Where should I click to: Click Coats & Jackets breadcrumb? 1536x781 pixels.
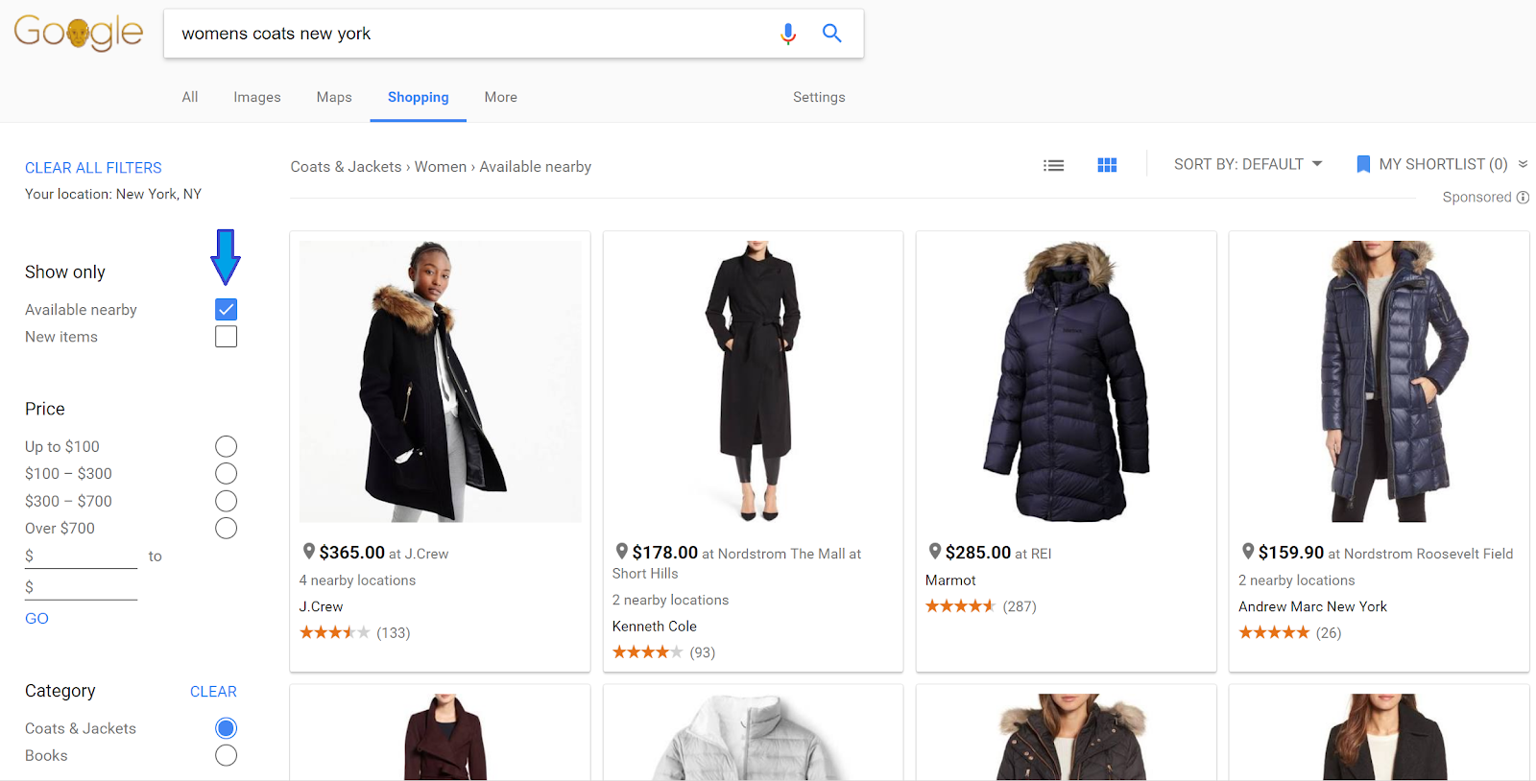click(x=346, y=167)
